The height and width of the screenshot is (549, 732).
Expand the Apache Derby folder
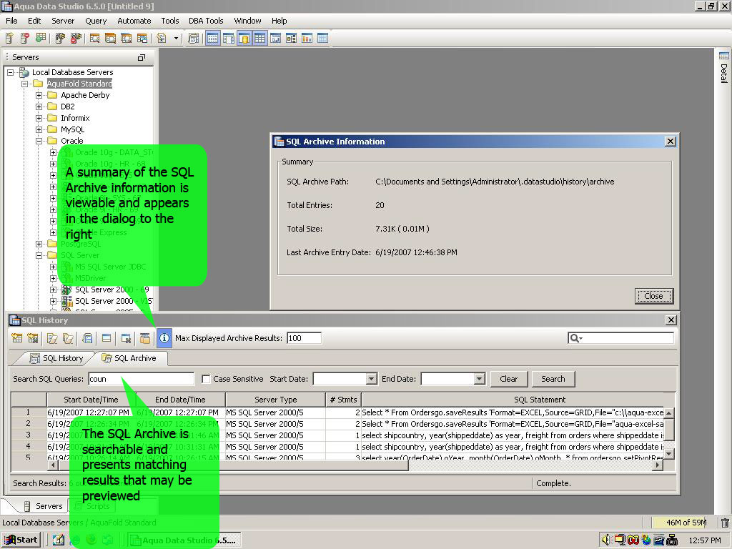coord(39,95)
